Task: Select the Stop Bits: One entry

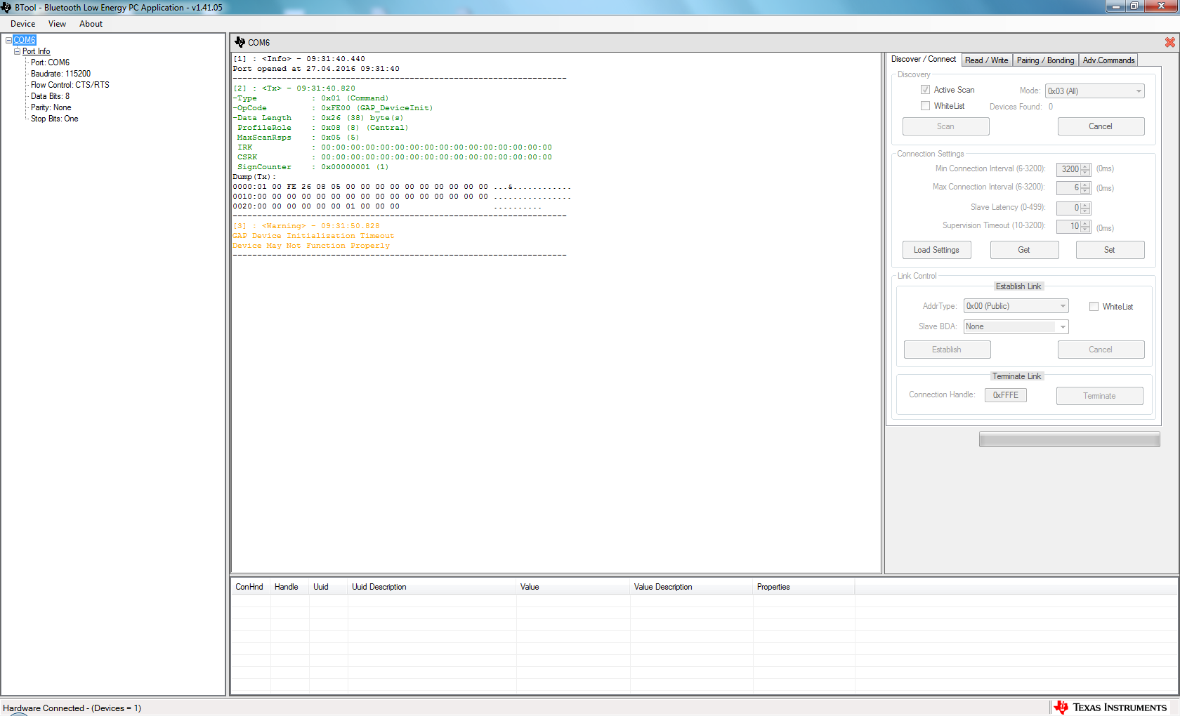Action: 54,119
